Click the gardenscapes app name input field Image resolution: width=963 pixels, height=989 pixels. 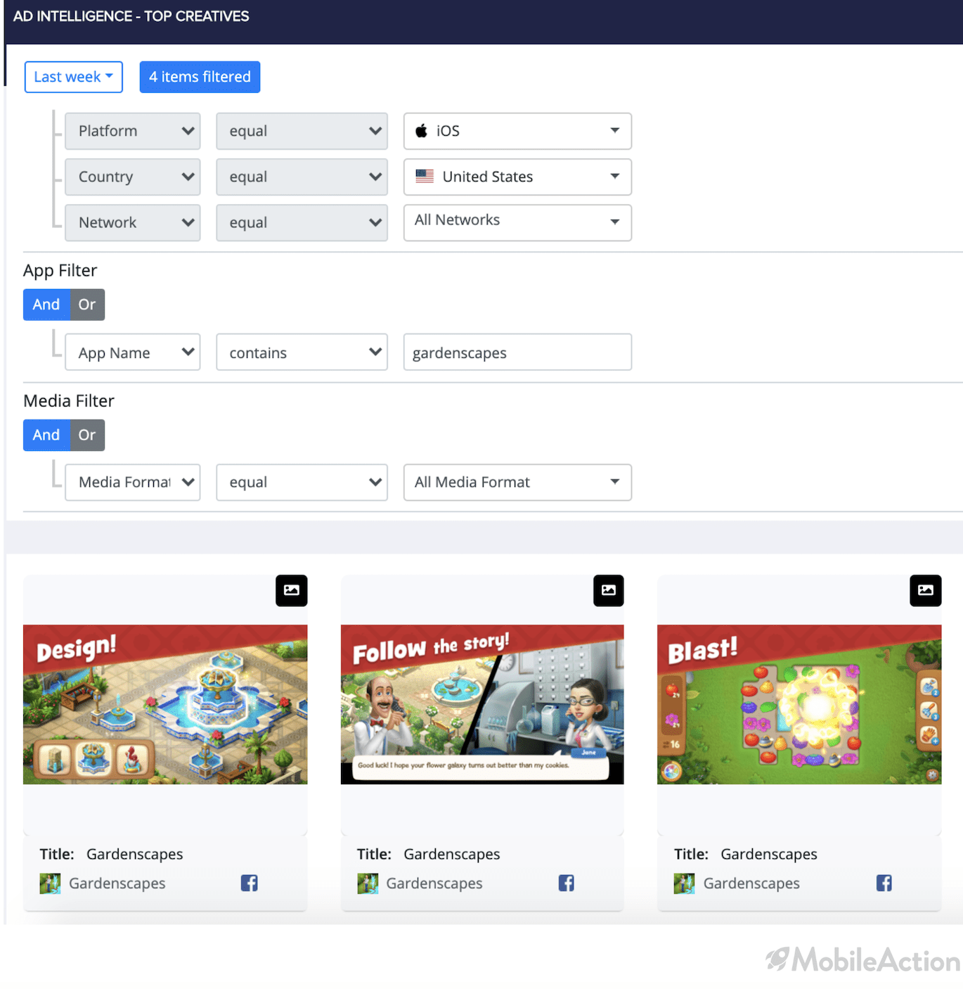(x=517, y=352)
